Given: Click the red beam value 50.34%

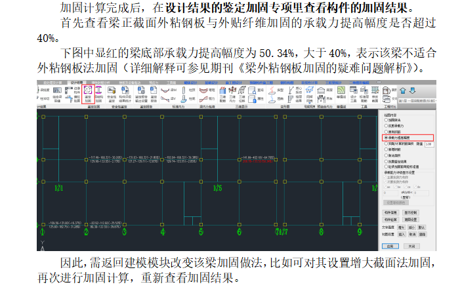Looking at the screenshot, I should pos(258,161).
